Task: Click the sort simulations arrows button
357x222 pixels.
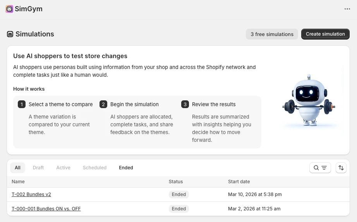Action: click(341, 168)
